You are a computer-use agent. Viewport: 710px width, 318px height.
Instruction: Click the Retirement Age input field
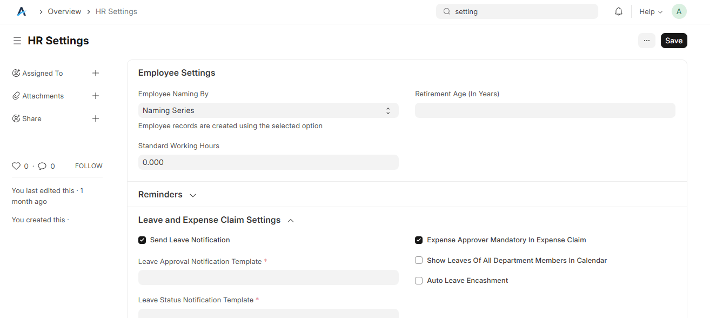pyautogui.click(x=545, y=110)
